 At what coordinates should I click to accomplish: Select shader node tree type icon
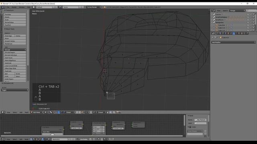point(31,139)
